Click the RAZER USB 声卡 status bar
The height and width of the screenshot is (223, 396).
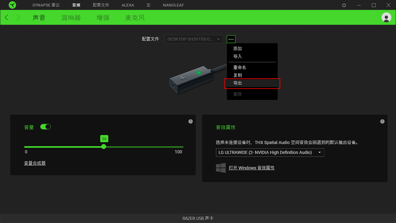click(198, 218)
